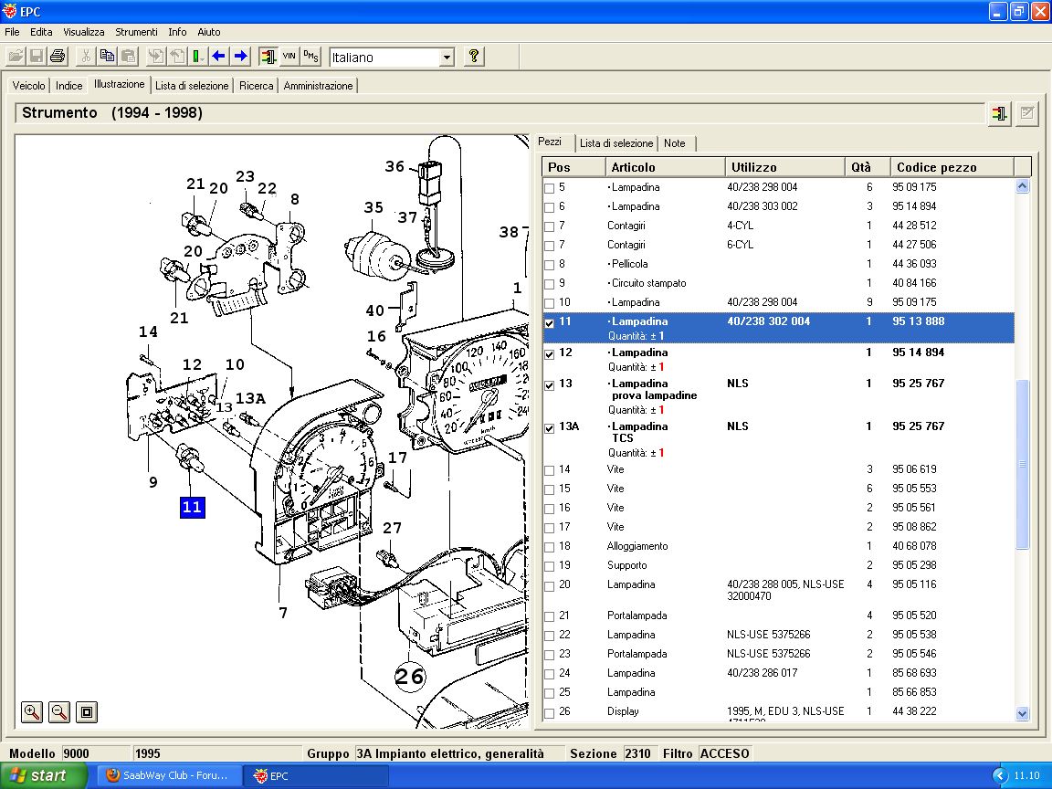
Task: Click the EPC taskbar button
Action: (315, 775)
